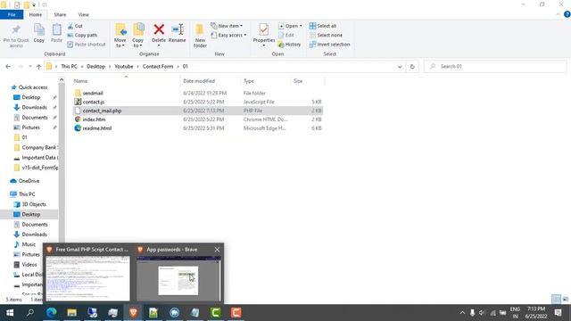Select the sendmail folder
The height and width of the screenshot is (321, 571).
coord(93,93)
